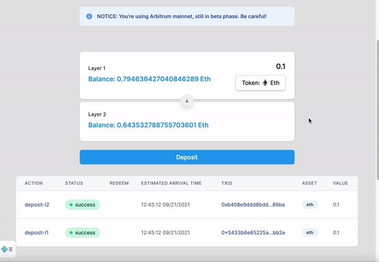
Task: Click the info icon in the notice banner
Action: pyautogui.click(x=89, y=16)
